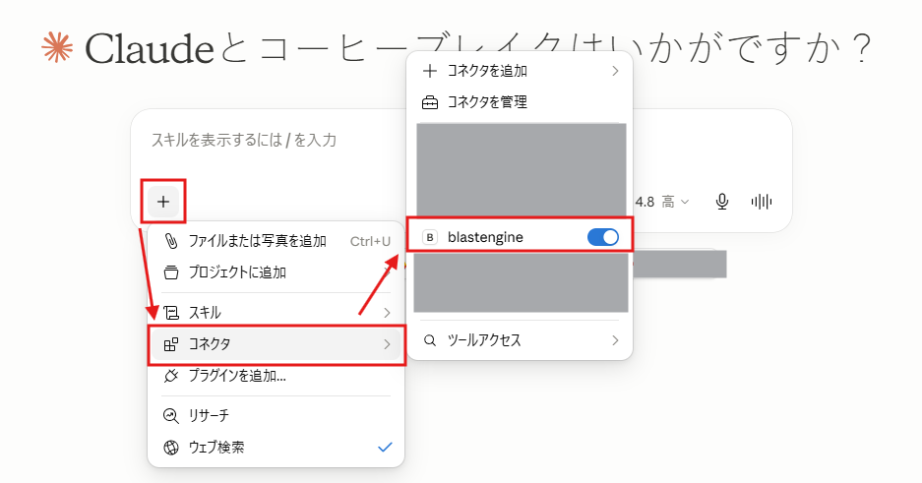Screen dimensions: 922x483
Task: Expand the コネクタ submenu chevron
Action: pyautogui.click(x=387, y=344)
